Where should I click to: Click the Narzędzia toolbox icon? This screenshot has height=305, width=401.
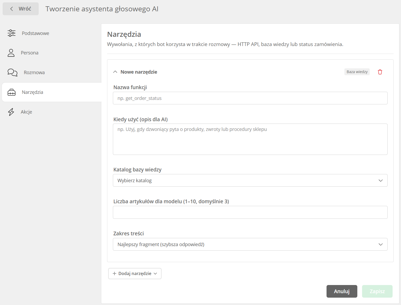click(x=12, y=92)
